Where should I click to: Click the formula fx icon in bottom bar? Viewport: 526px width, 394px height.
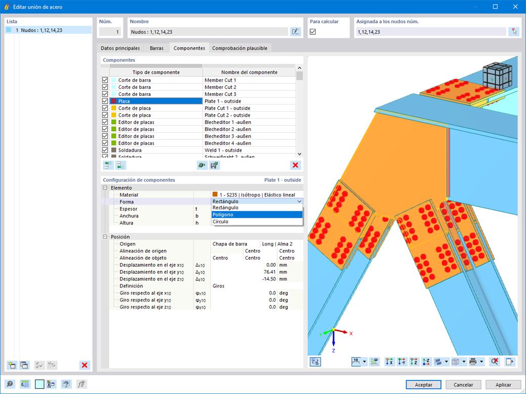[x=81, y=384]
